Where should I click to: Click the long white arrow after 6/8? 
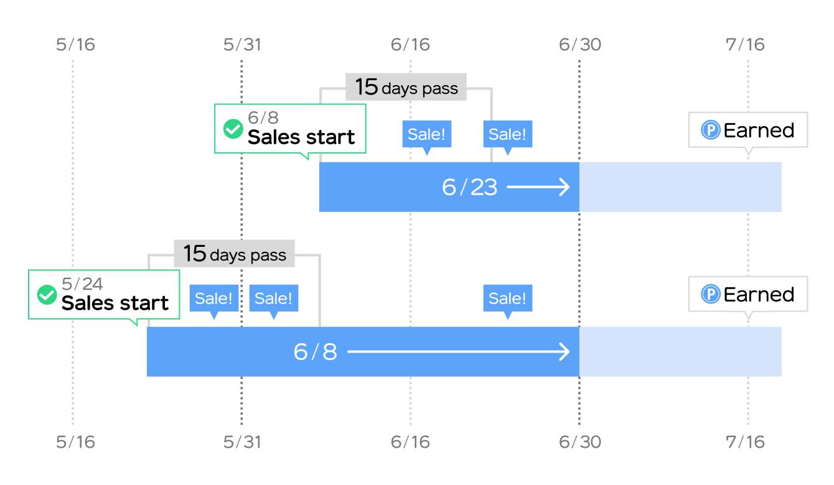pos(458,353)
